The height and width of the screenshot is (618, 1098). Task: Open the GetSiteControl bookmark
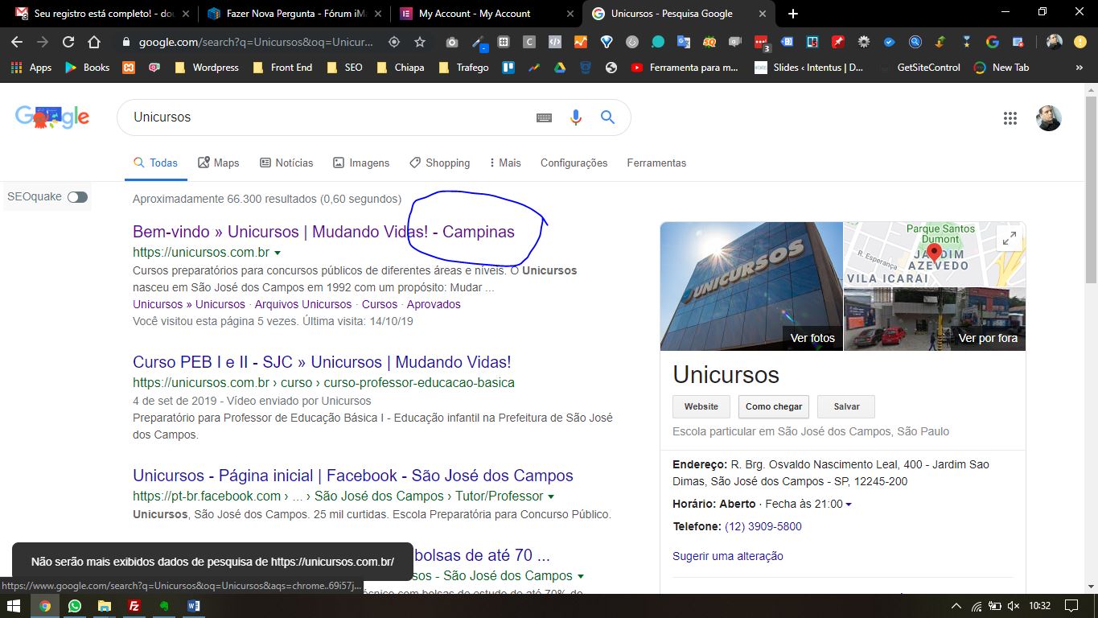pyautogui.click(x=919, y=68)
